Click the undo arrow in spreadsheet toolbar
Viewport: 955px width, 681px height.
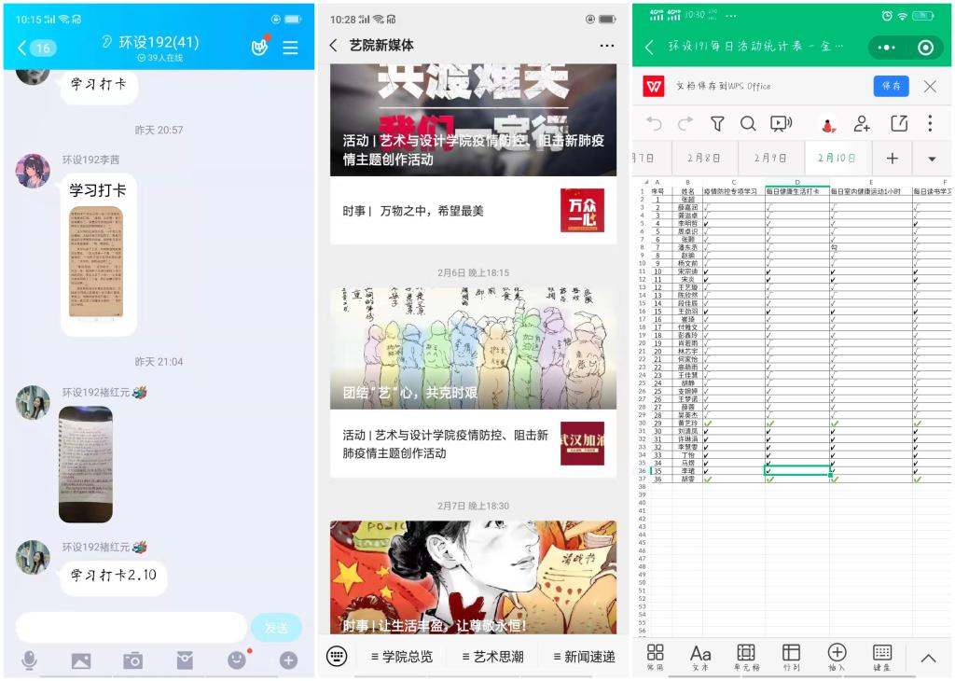[x=654, y=124]
